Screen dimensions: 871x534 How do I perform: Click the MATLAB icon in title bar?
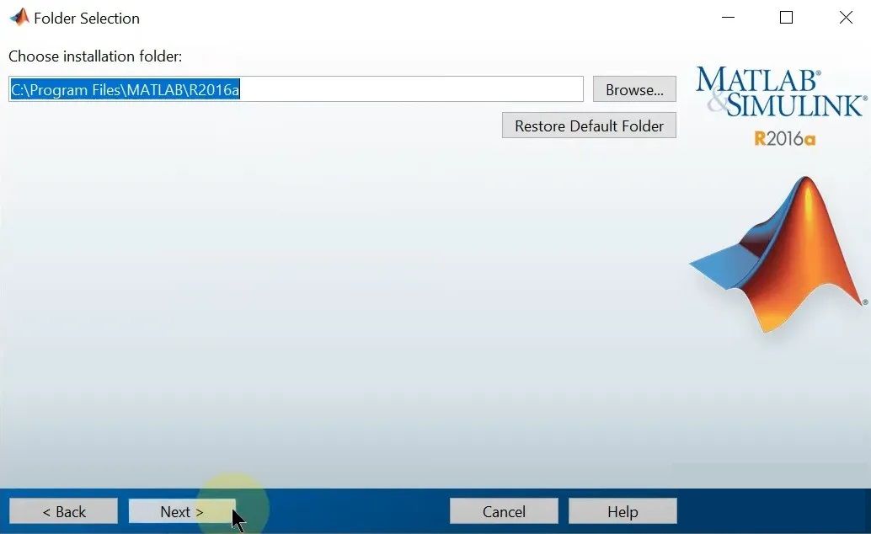(x=19, y=18)
